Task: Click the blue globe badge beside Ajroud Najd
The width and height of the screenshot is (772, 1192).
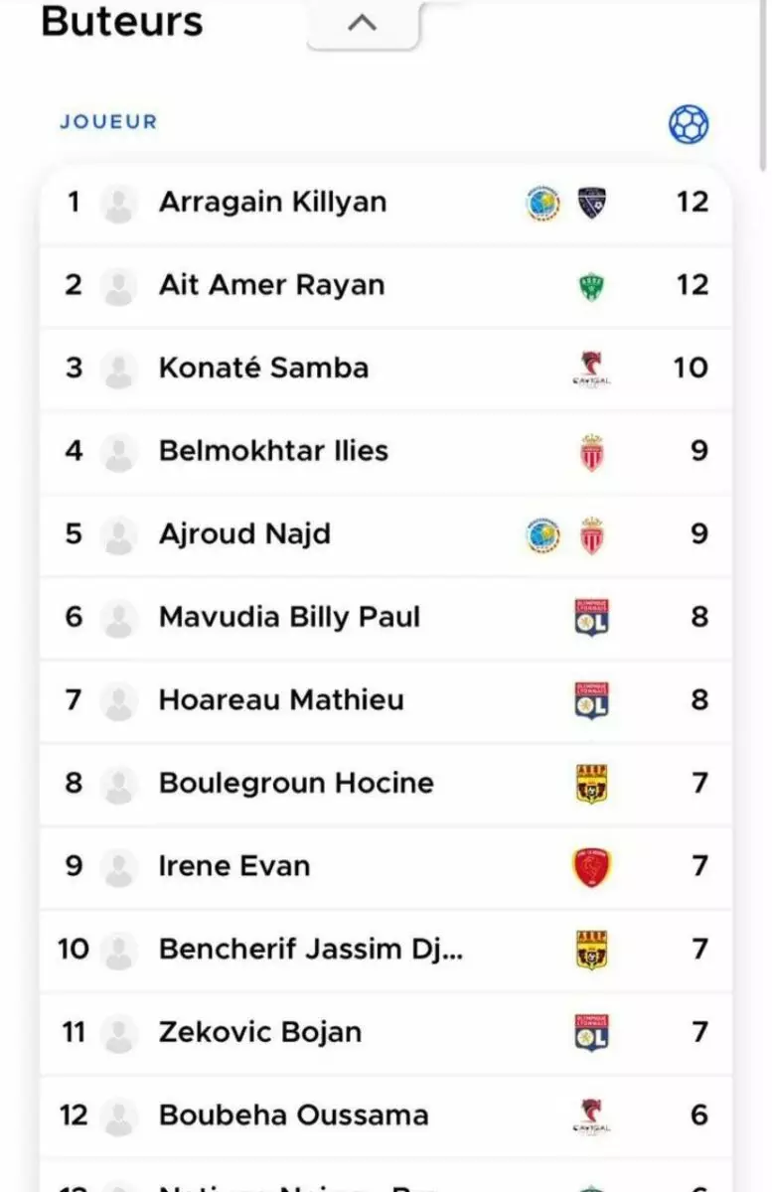Action: [x=542, y=535]
